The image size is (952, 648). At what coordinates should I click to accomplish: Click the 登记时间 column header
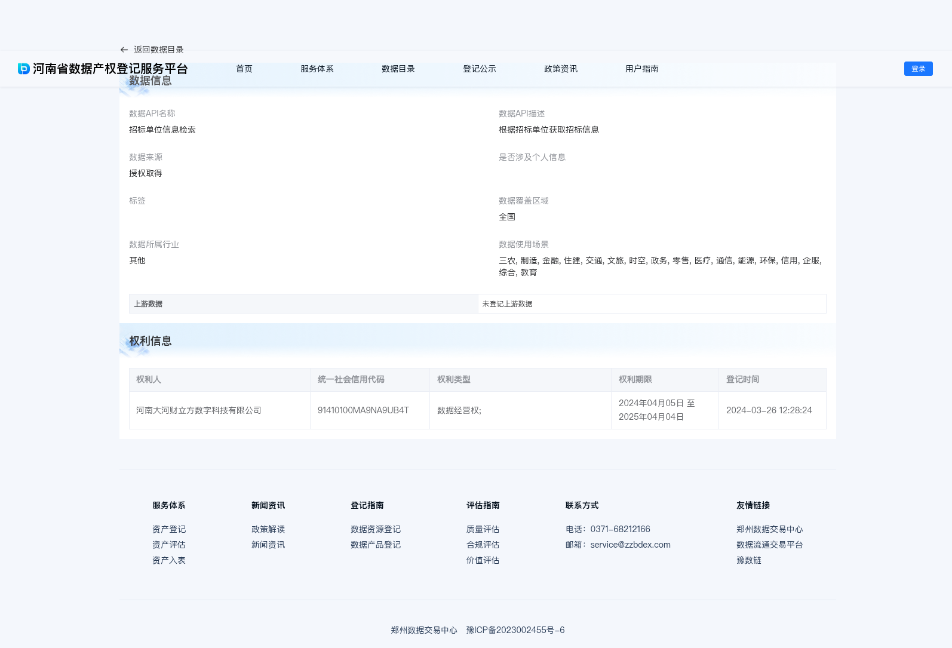point(773,380)
